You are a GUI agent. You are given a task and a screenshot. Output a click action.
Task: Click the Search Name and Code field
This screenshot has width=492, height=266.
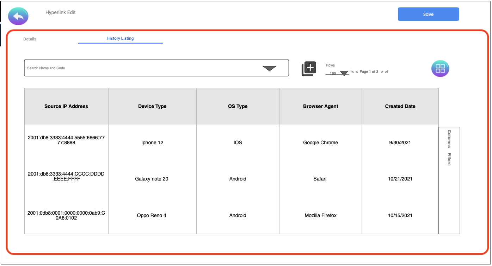141,68
